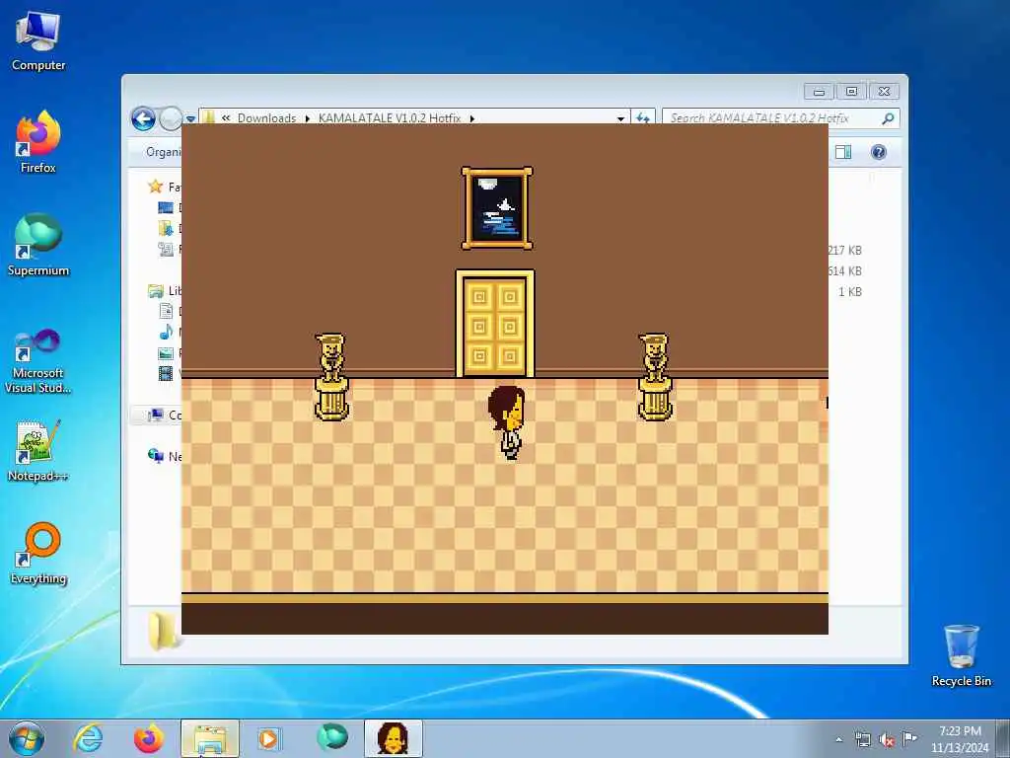Open the Microsoft Visual Studio desktop shortcut
The height and width of the screenshot is (758, 1010).
pos(38,361)
